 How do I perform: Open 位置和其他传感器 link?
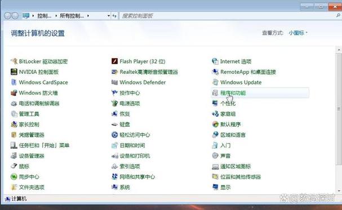pyautogui.click(x=241, y=177)
